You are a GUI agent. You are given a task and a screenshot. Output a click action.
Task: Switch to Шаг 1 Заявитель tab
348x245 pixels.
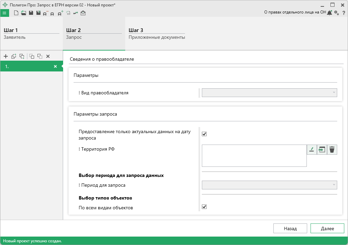pos(31,34)
